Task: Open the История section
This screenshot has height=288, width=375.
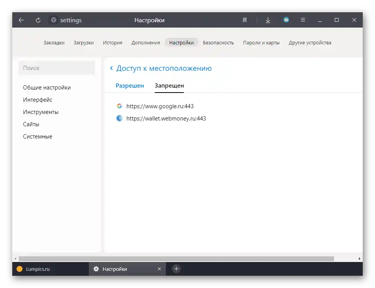Action: (x=113, y=43)
